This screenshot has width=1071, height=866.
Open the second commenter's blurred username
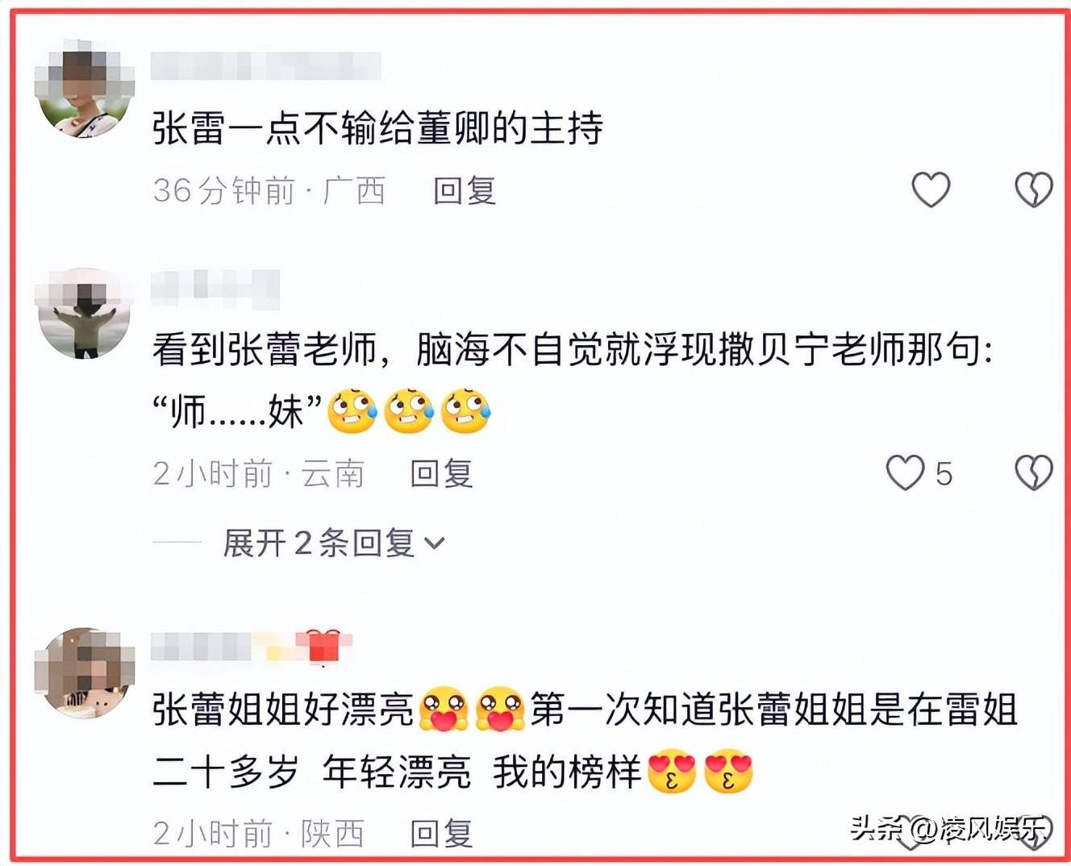click(x=215, y=289)
